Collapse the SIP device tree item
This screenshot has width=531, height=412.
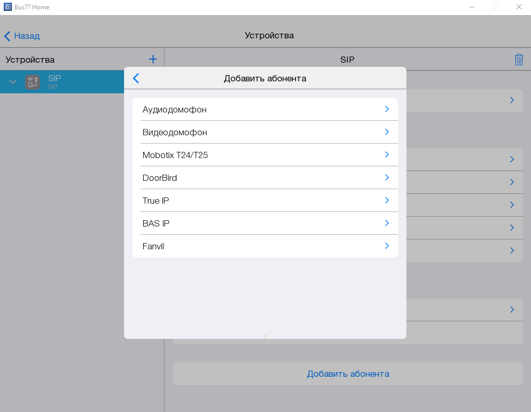[13, 82]
